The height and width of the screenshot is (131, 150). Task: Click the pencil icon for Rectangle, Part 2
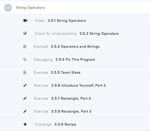pyautogui.click(x=25, y=98)
